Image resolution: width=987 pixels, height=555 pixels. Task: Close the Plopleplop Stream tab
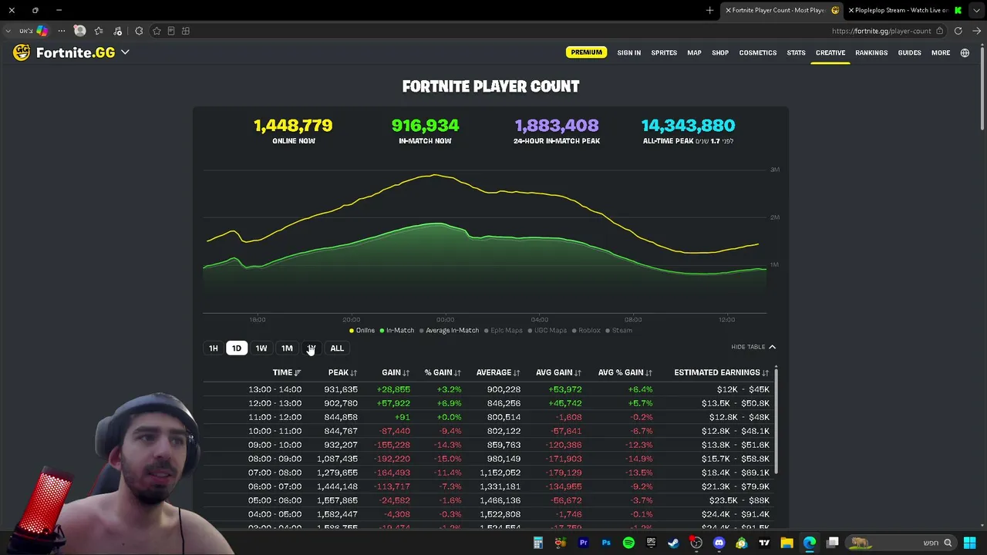(851, 10)
